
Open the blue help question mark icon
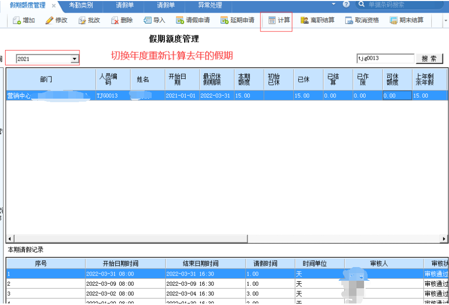[x=346, y=5]
